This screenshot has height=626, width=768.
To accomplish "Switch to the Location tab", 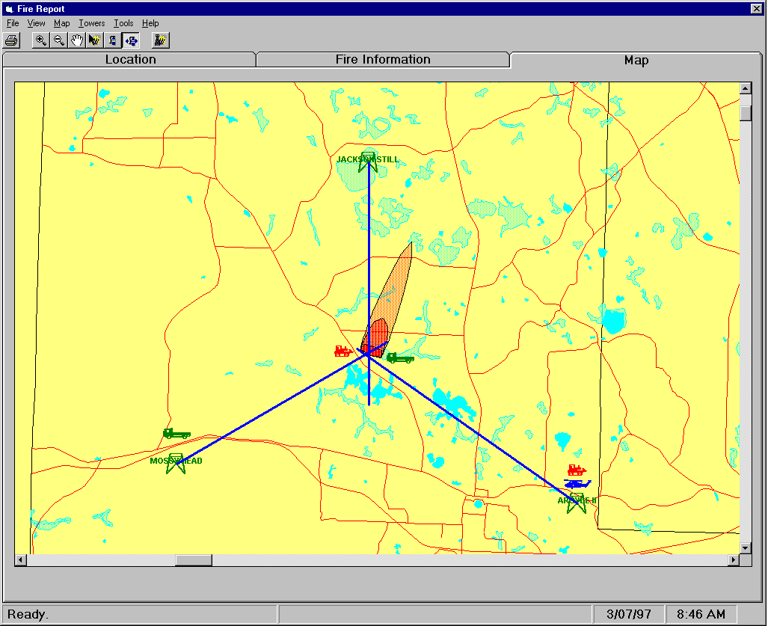I will (130, 59).
